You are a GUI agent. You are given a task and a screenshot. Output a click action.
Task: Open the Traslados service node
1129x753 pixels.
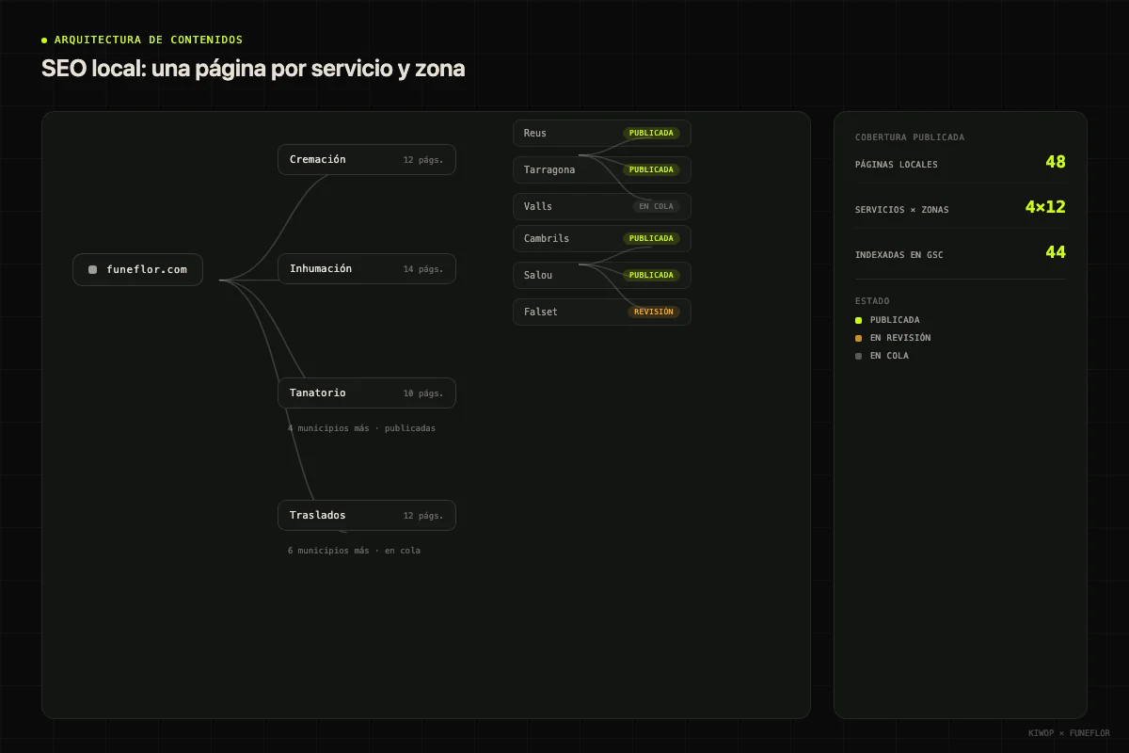coord(367,516)
